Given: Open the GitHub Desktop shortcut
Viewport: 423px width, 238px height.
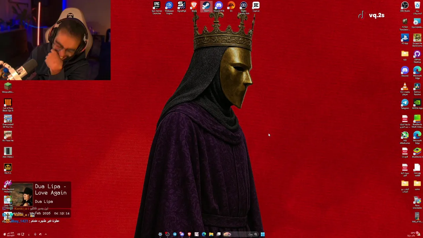Looking at the screenshot, I should [417, 57].
